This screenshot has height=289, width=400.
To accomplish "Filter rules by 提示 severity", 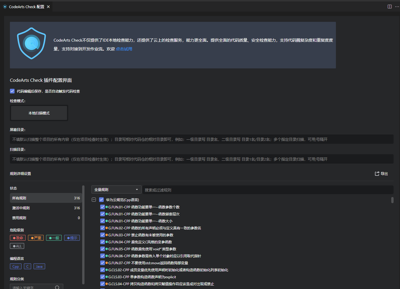I will [x=72, y=237].
